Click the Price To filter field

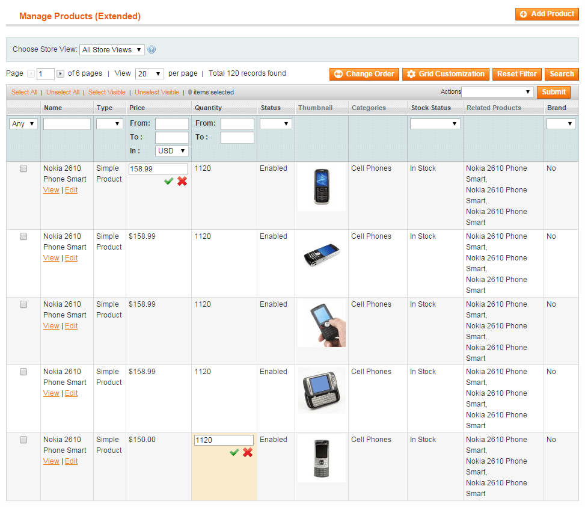tap(171, 138)
